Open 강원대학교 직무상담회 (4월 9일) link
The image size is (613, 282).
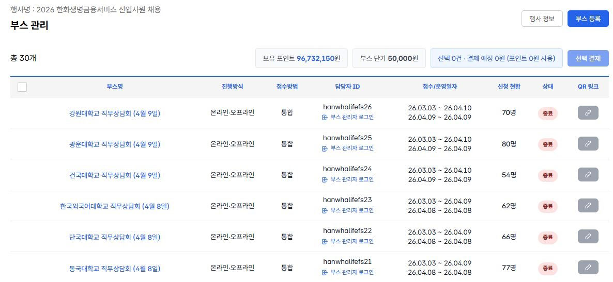pos(115,113)
